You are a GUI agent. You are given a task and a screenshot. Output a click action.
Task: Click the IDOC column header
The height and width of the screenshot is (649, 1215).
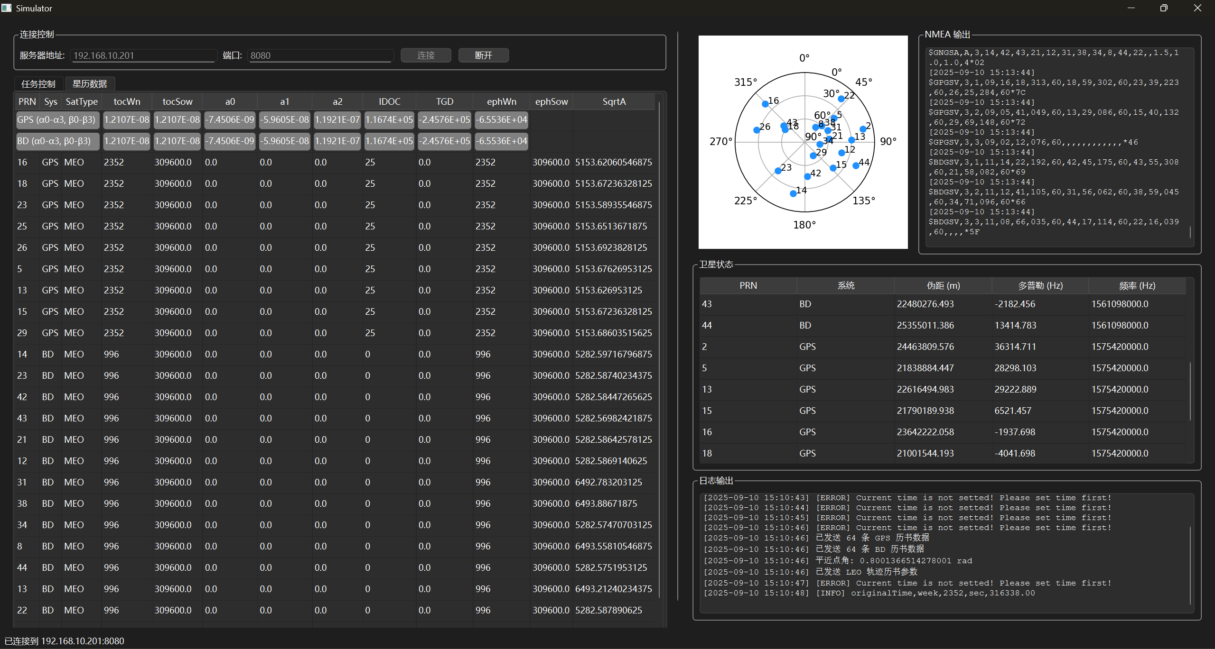[389, 101]
